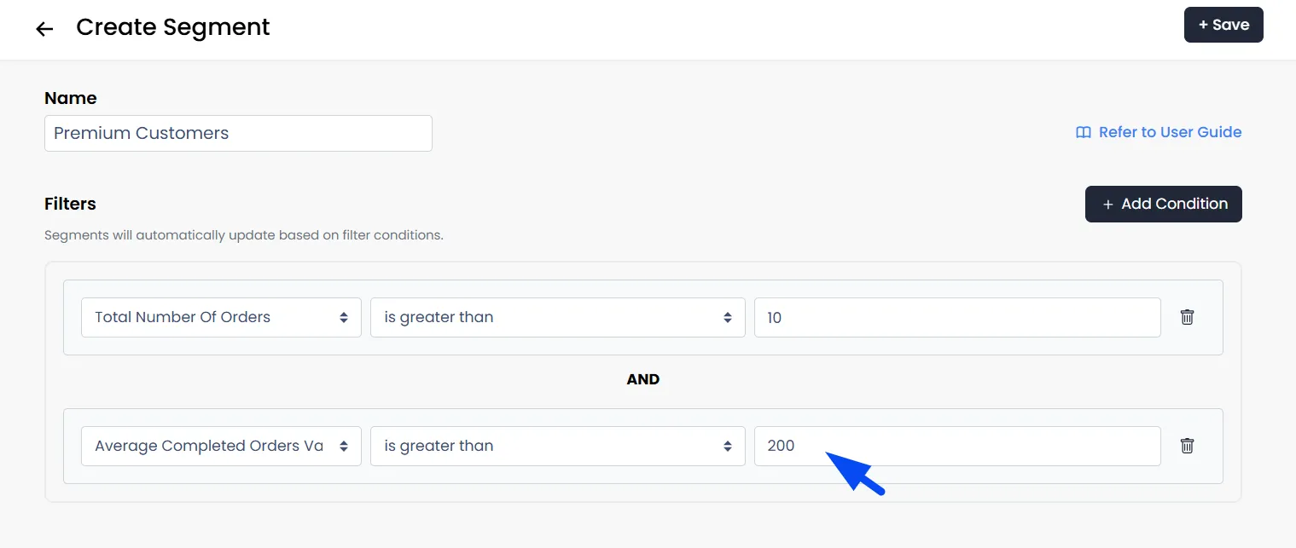Delete the Average Completed Orders condition
The image size is (1296, 548).
tap(1187, 446)
